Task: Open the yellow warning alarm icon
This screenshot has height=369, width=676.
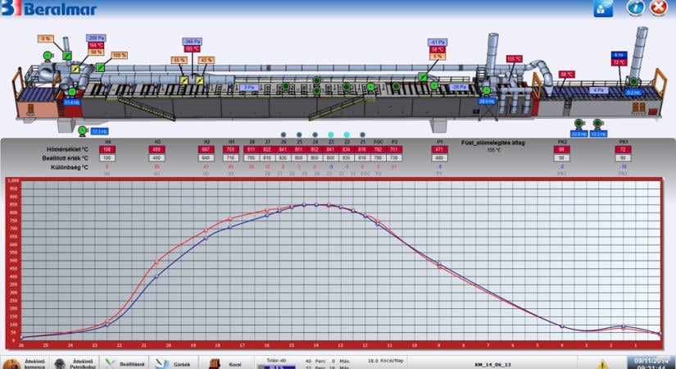Action: click(603, 364)
